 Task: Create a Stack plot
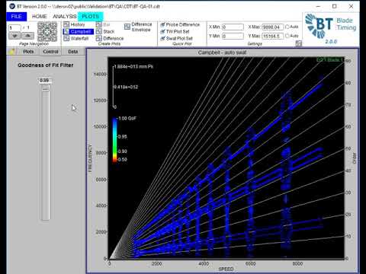tap(105, 31)
